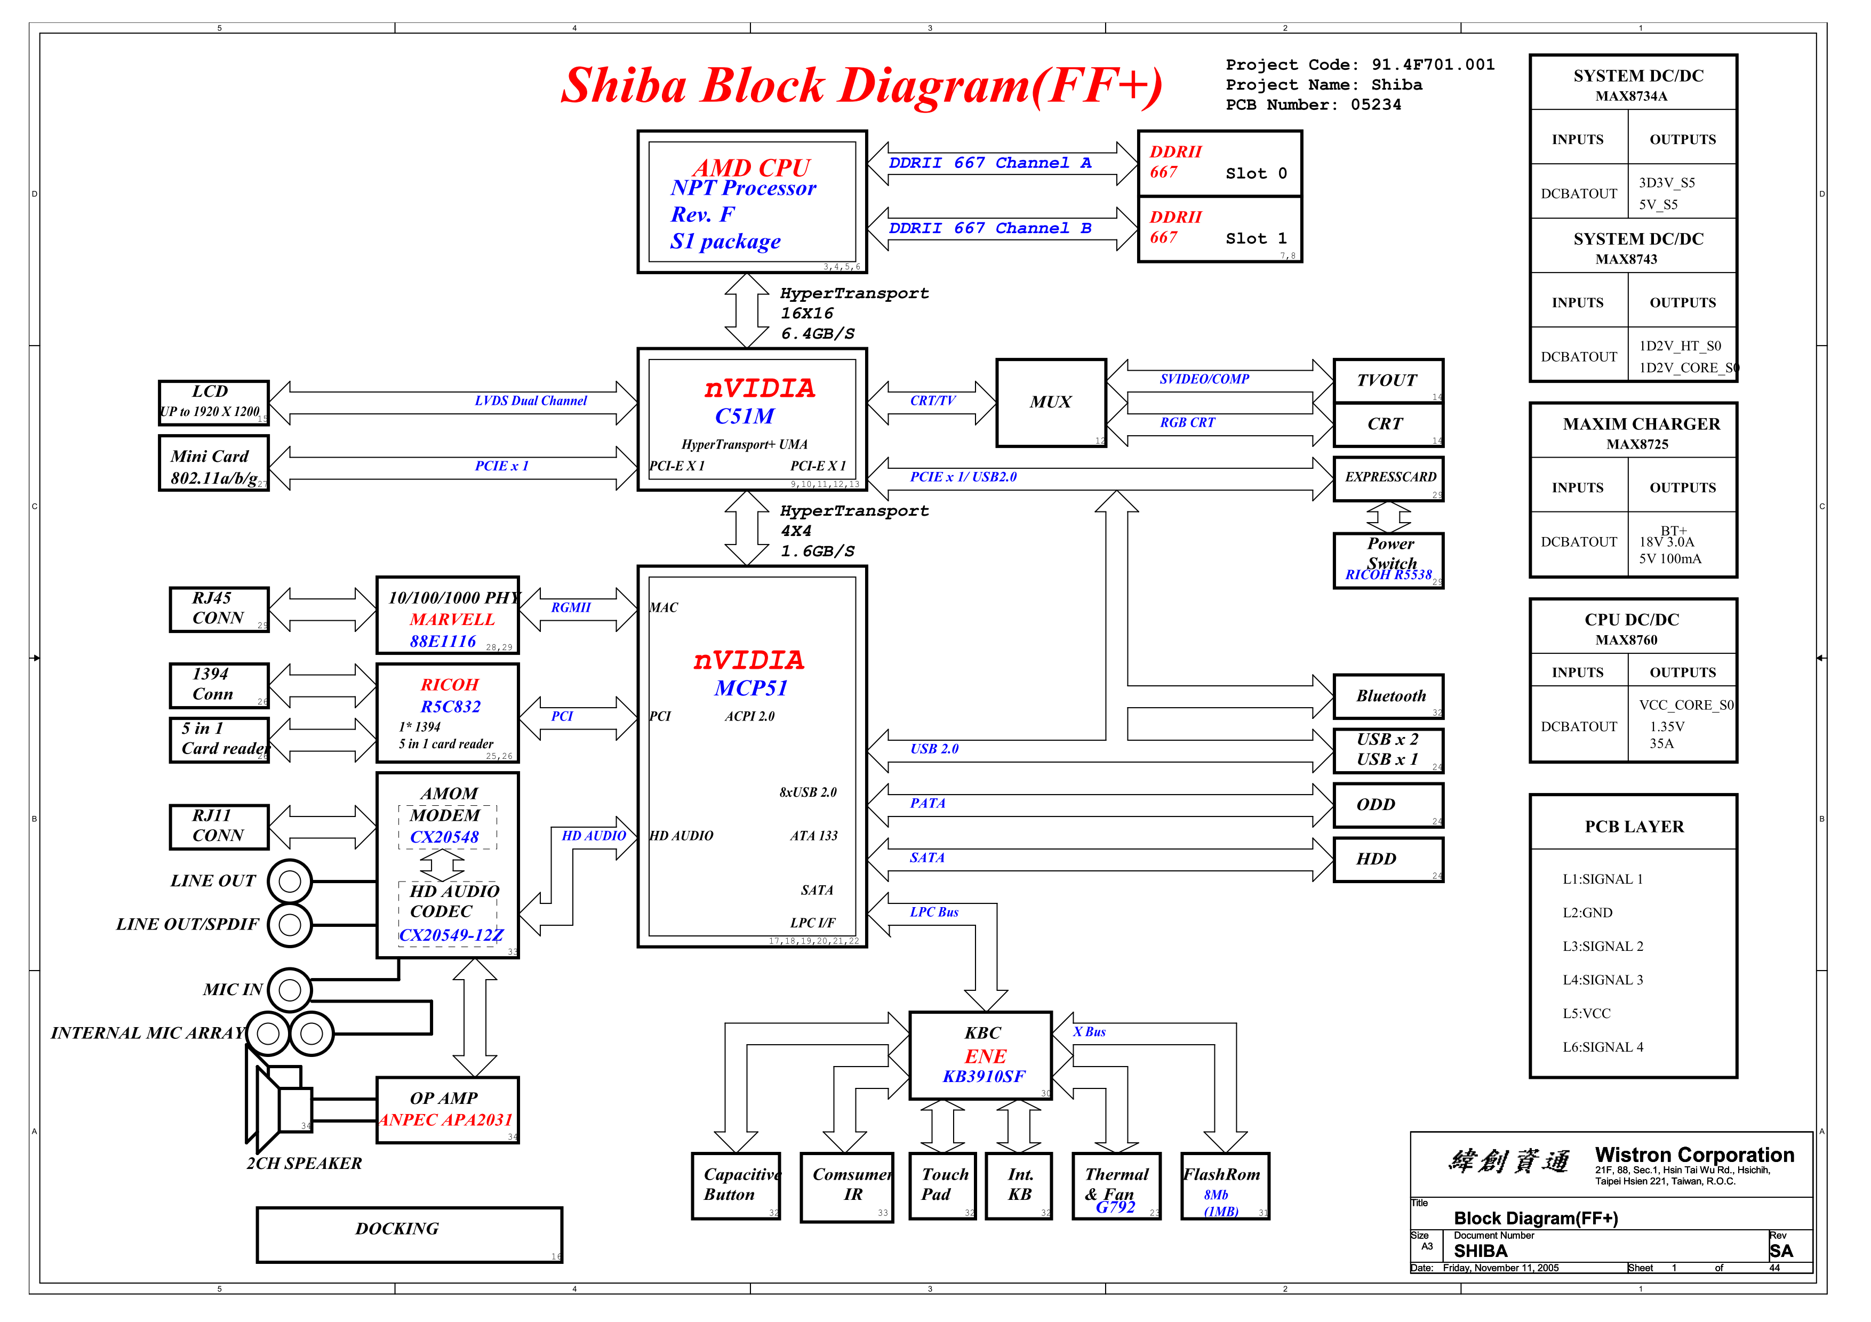Click the HyperTransport 4X4 double arrow
Screen dimensions: 1871x1322
click(747, 528)
